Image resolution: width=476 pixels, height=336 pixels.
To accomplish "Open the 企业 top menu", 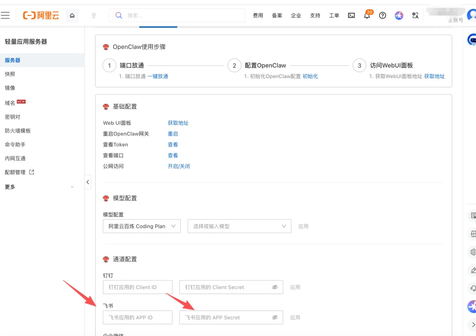I will (x=296, y=15).
